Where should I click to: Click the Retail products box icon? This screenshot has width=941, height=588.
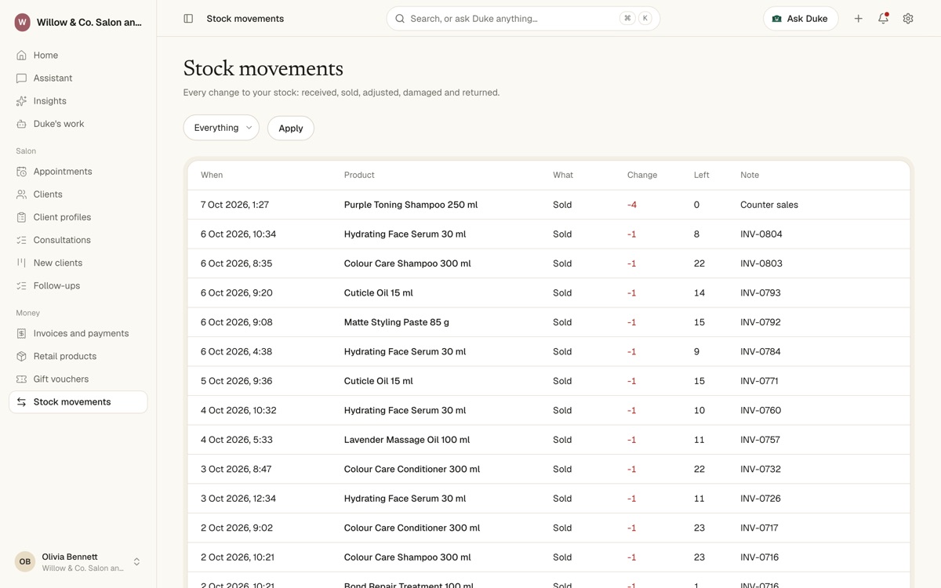point(21,356)
